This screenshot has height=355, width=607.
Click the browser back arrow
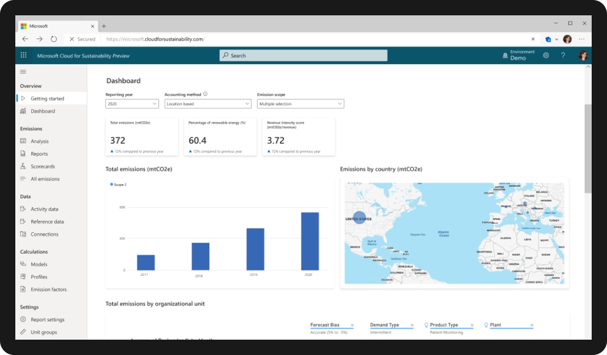[25, 39]
